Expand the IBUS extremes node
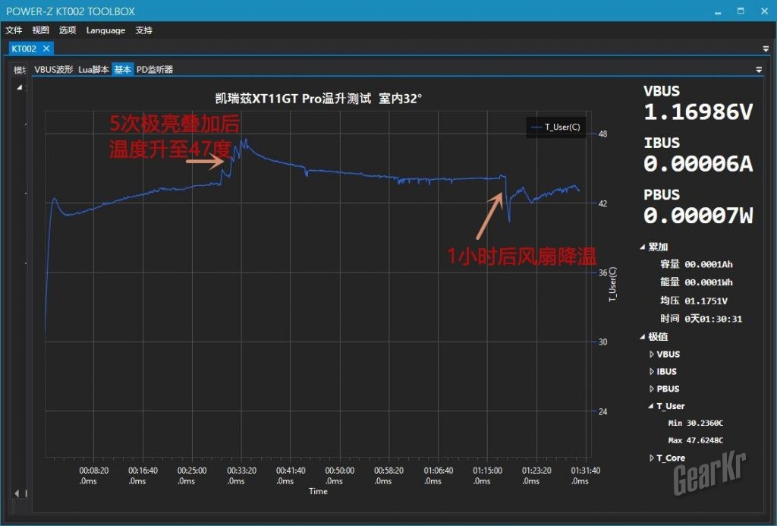The height and width of the screenshot is (526, 777). [652, 371]
